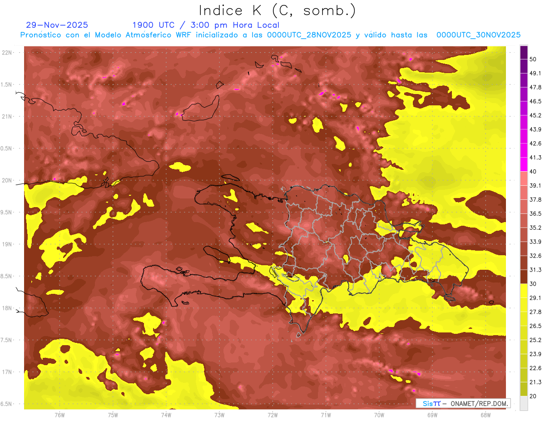Click the "25.2" color scale label

click(535, 340)
